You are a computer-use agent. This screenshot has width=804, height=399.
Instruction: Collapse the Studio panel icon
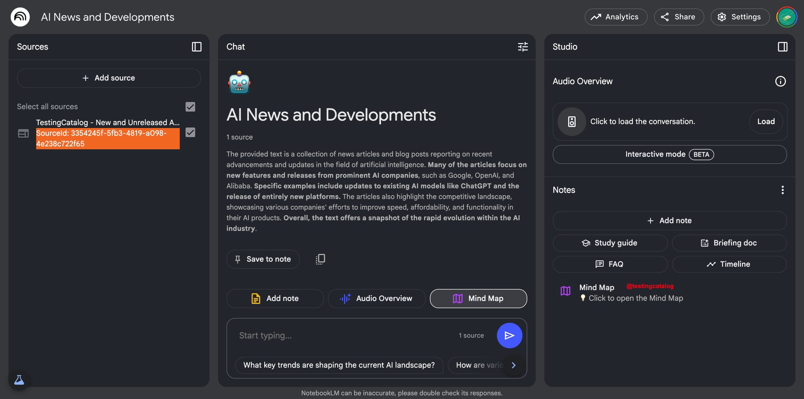point(783,47)
